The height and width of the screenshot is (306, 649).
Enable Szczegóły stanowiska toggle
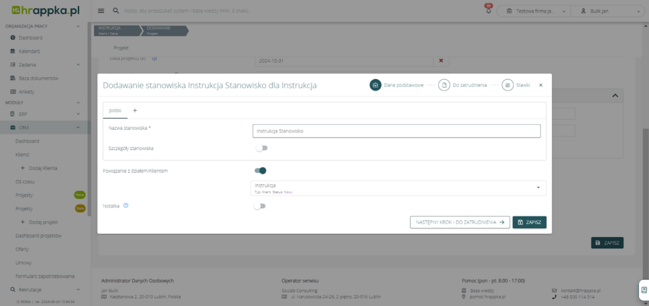[260, 148]
